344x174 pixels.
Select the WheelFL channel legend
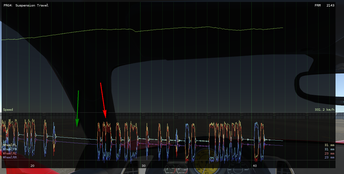(10, 145)
